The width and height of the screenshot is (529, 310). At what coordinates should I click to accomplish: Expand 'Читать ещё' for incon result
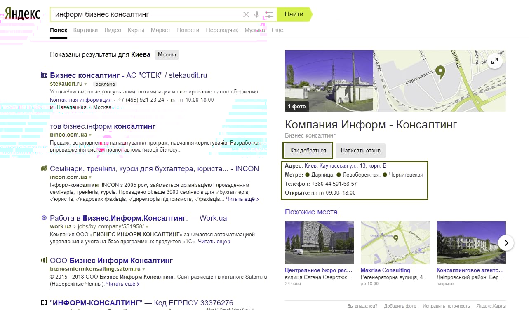click(242, 199)
